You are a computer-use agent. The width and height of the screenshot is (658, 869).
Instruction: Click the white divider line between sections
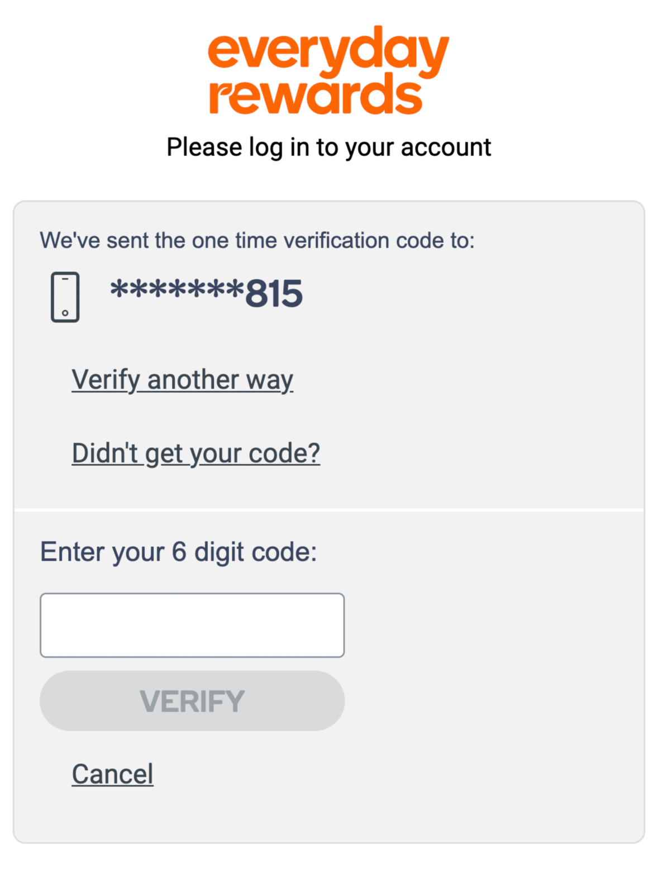pos(328,510)
